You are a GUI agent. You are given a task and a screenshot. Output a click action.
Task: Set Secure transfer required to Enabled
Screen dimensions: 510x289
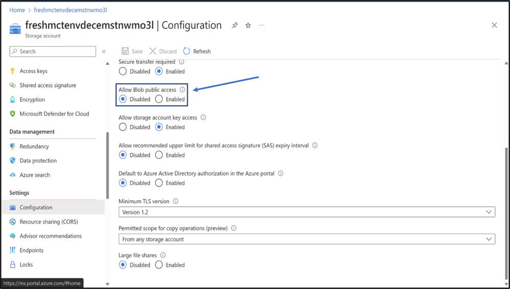coord(159,71)
